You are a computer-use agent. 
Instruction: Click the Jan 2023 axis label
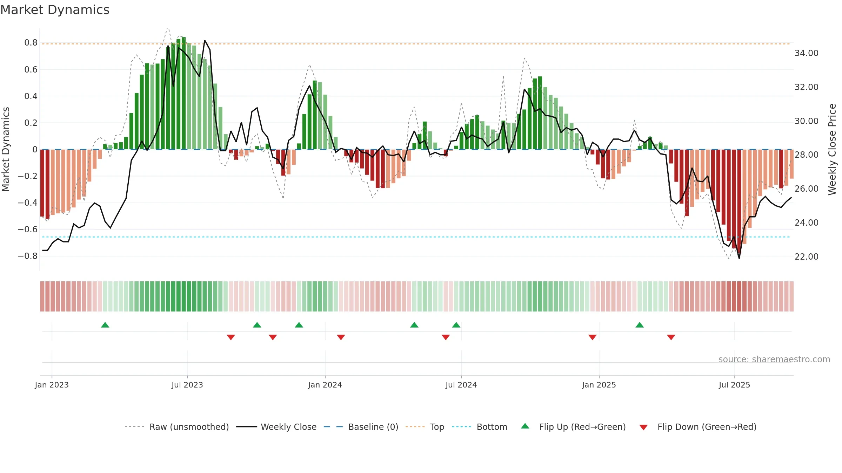(52, 385)
